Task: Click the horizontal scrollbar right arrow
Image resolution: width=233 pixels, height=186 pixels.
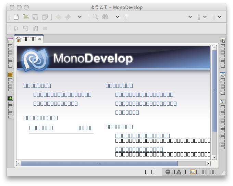Action: click(208, 164)
